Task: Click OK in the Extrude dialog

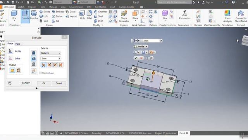Action: 44,83
